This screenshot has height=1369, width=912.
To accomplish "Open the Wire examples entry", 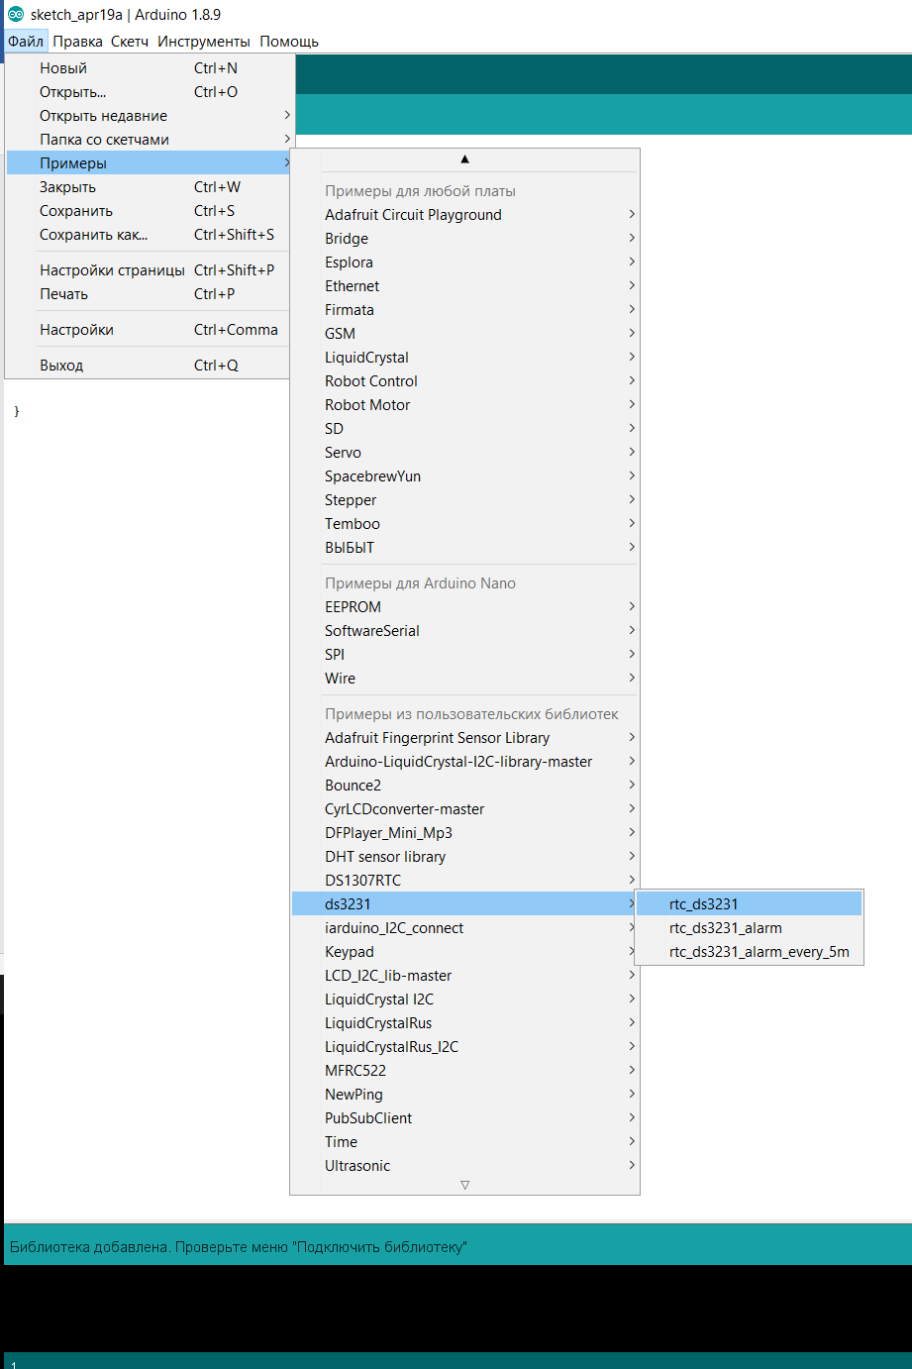I will (464, 679).
